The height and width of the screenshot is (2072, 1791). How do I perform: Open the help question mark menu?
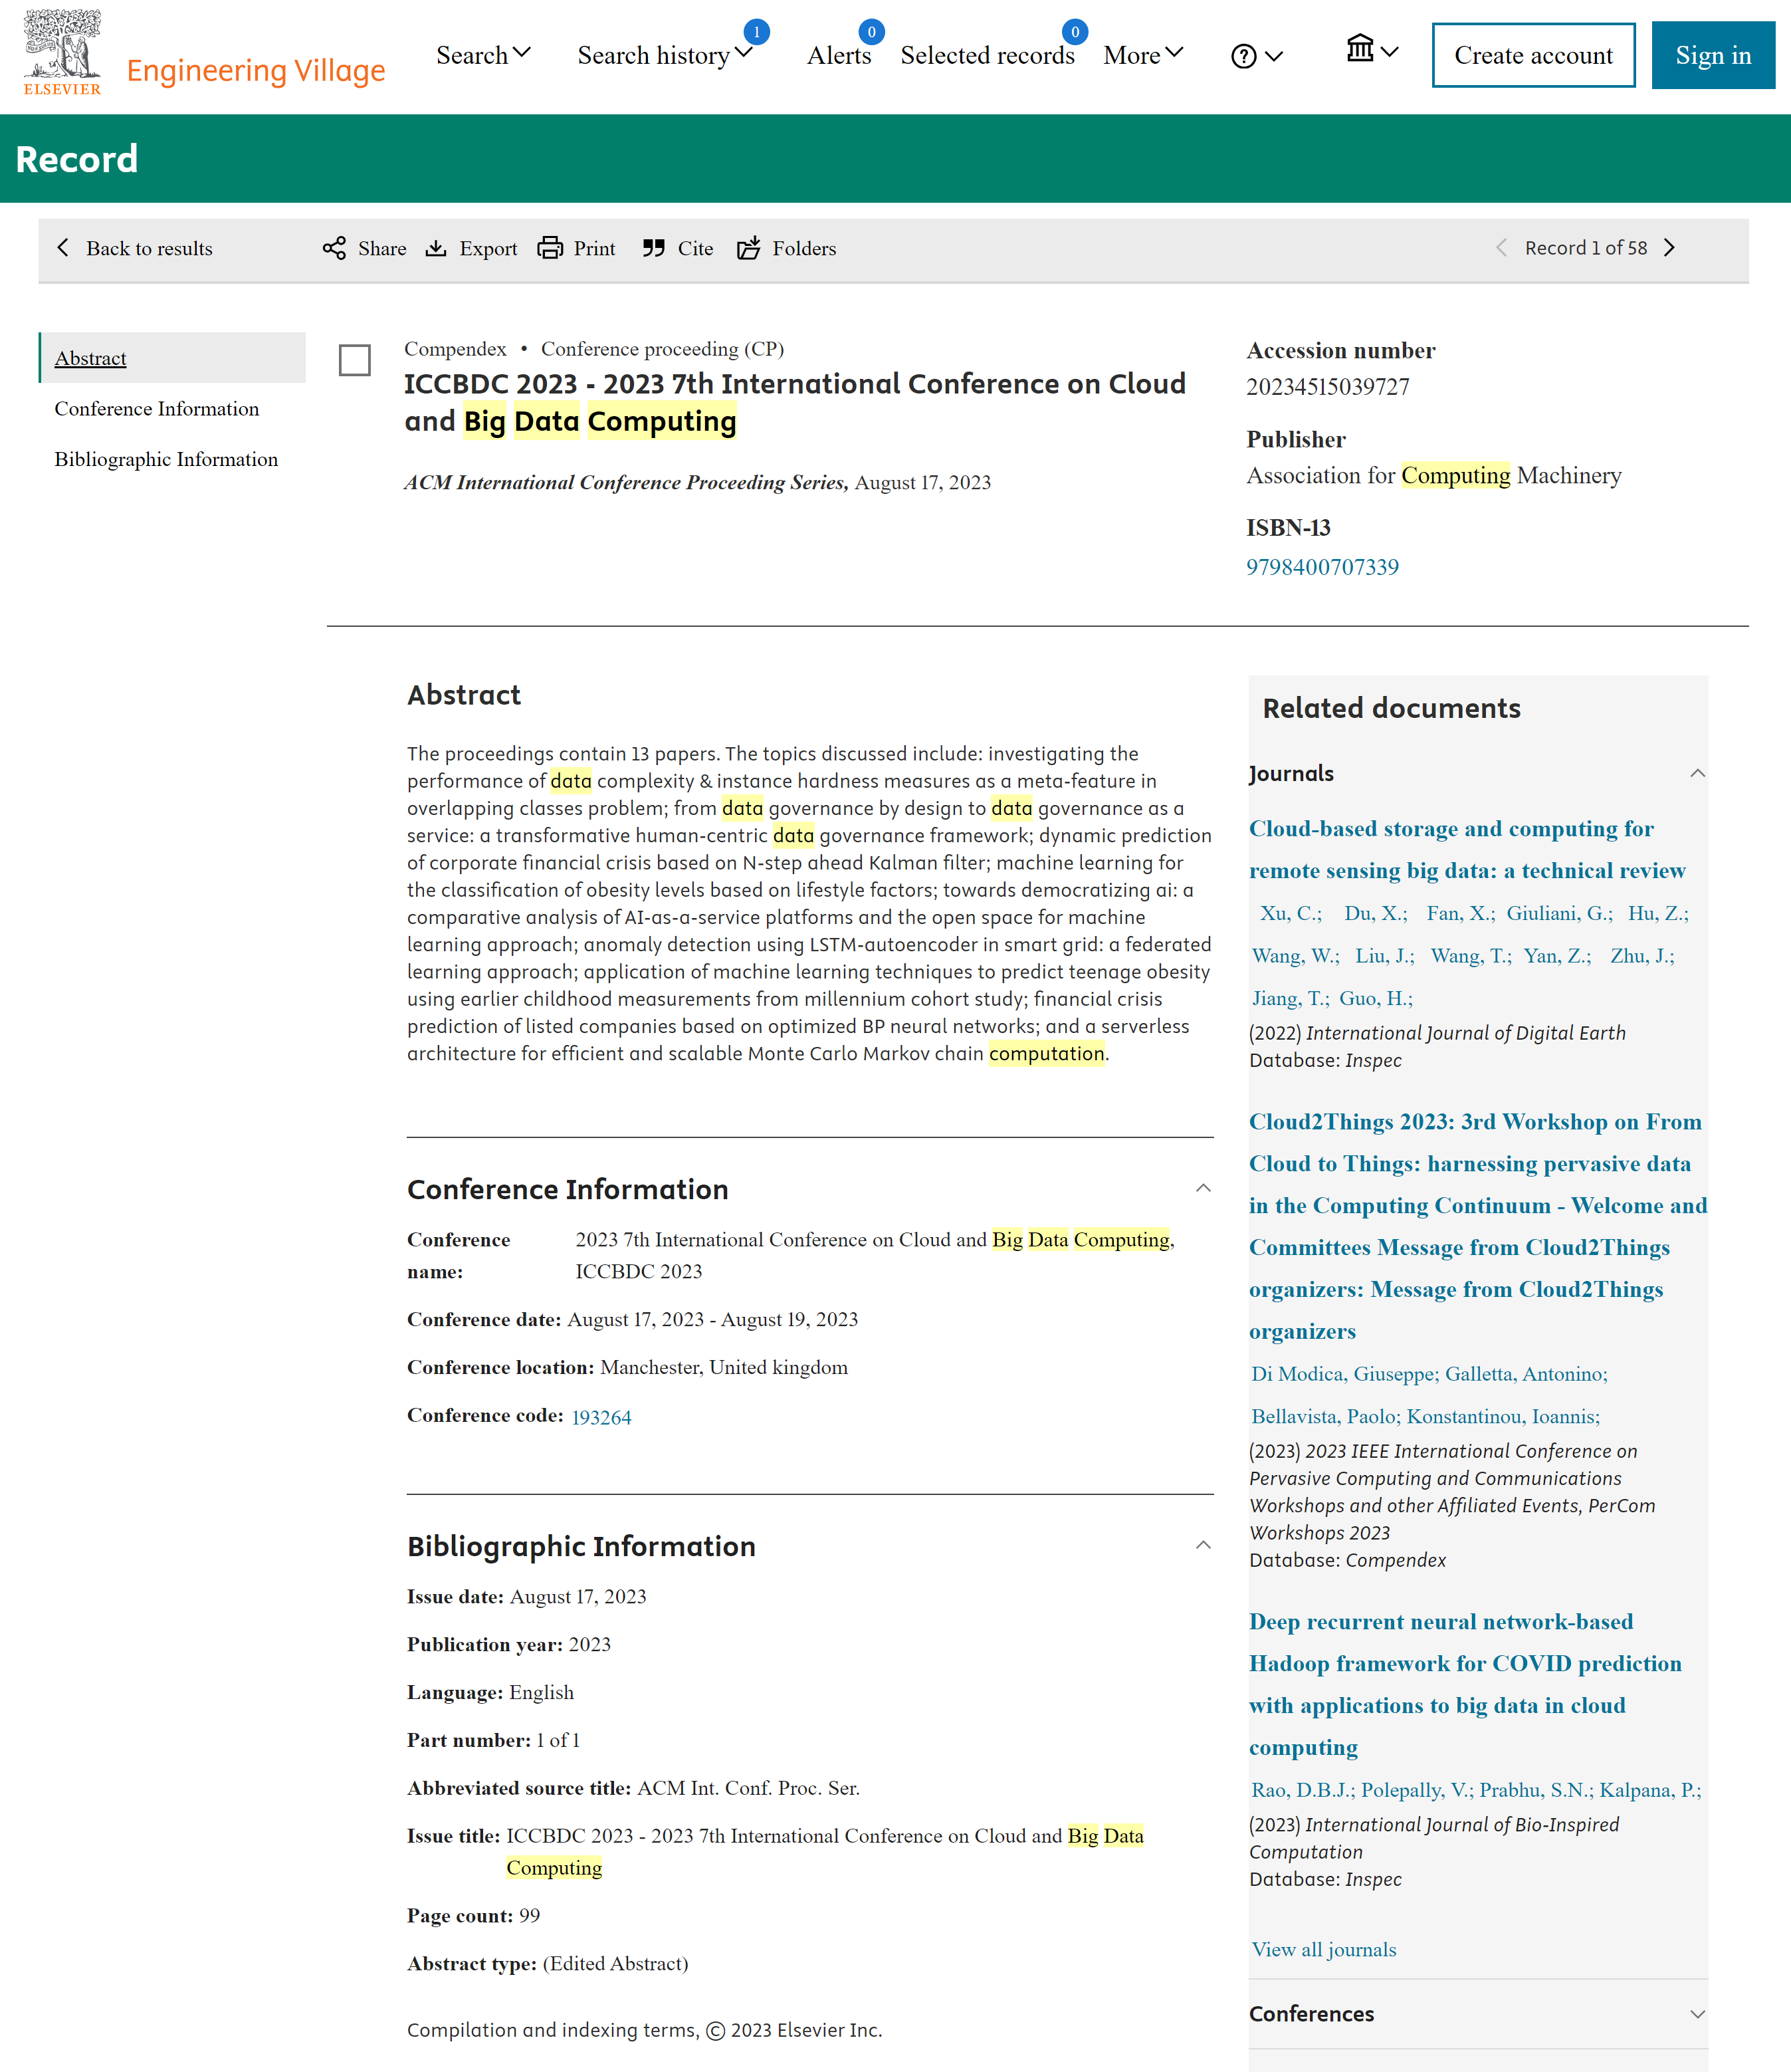1256,56
